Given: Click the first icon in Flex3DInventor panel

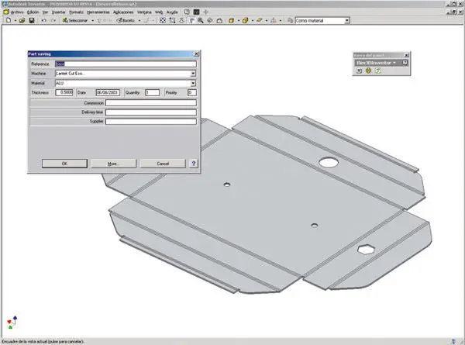Looking at the screenshot, I should pyautogui.click(x=360, y=71).
